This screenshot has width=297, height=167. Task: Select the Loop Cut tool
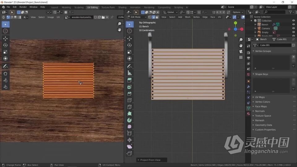coord(130,100)
